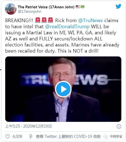Open the @TruNews mention link
This screenshot has width=126, height=142.
point(90,20)
